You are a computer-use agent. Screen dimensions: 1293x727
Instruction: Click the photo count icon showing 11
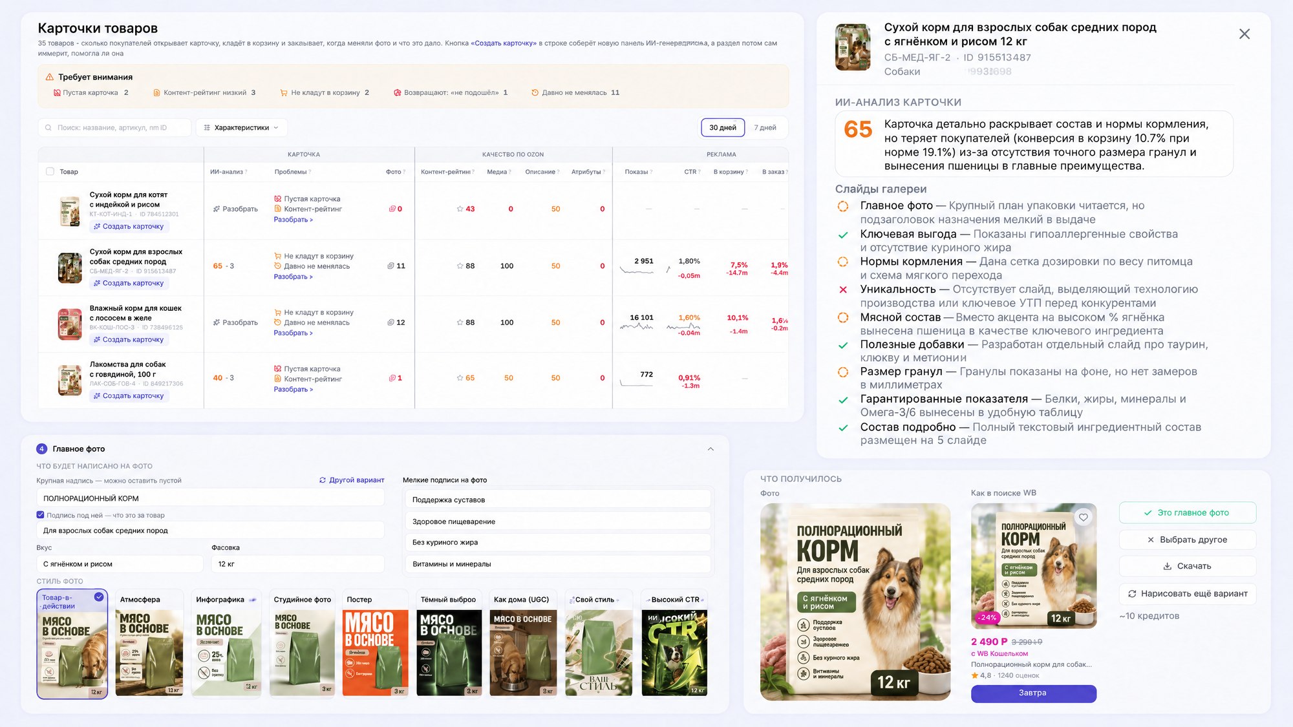pos(390,266)
